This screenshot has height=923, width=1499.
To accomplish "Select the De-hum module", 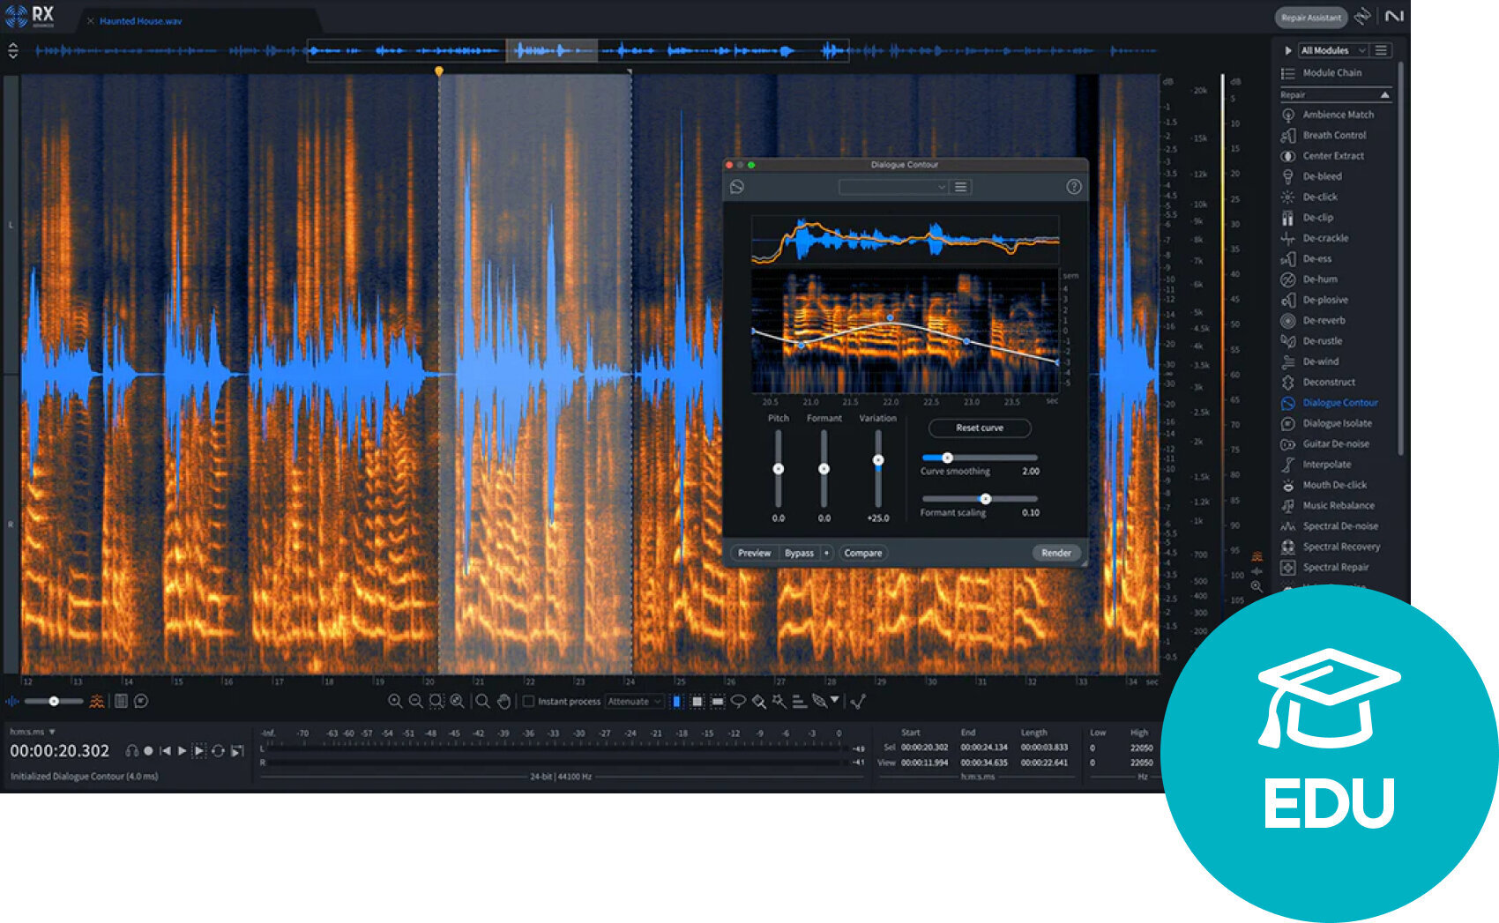I will click(1322, 279).
